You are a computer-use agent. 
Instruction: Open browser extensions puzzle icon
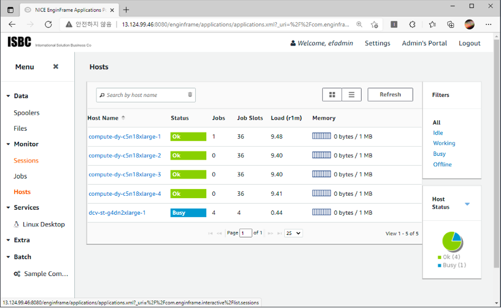coord(412,25)
